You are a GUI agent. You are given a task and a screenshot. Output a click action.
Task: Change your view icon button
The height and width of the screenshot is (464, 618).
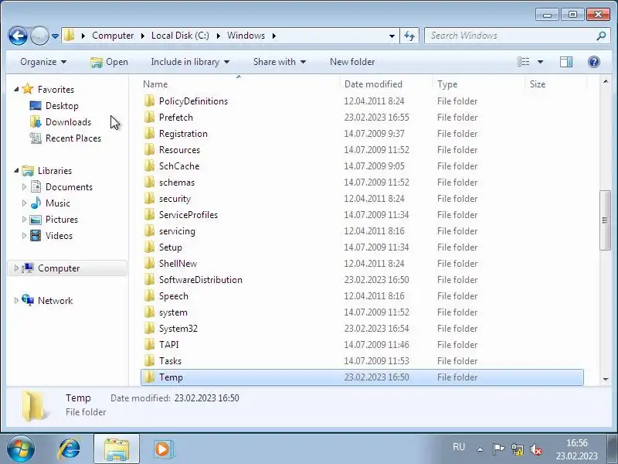point(524,62)
